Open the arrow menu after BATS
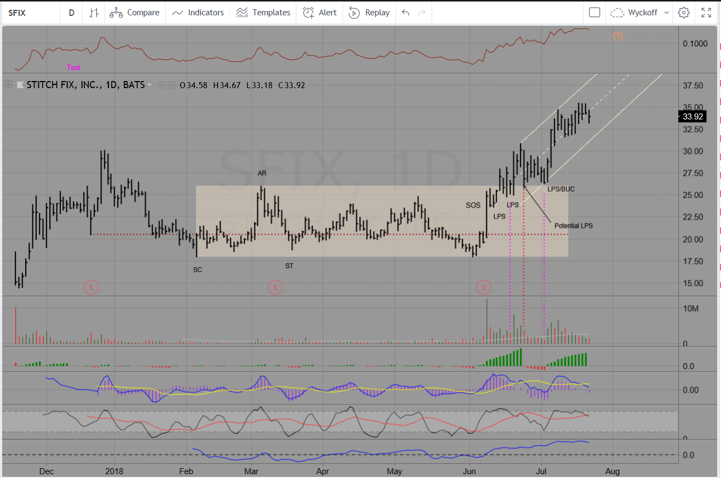 (x=149, y=85)
